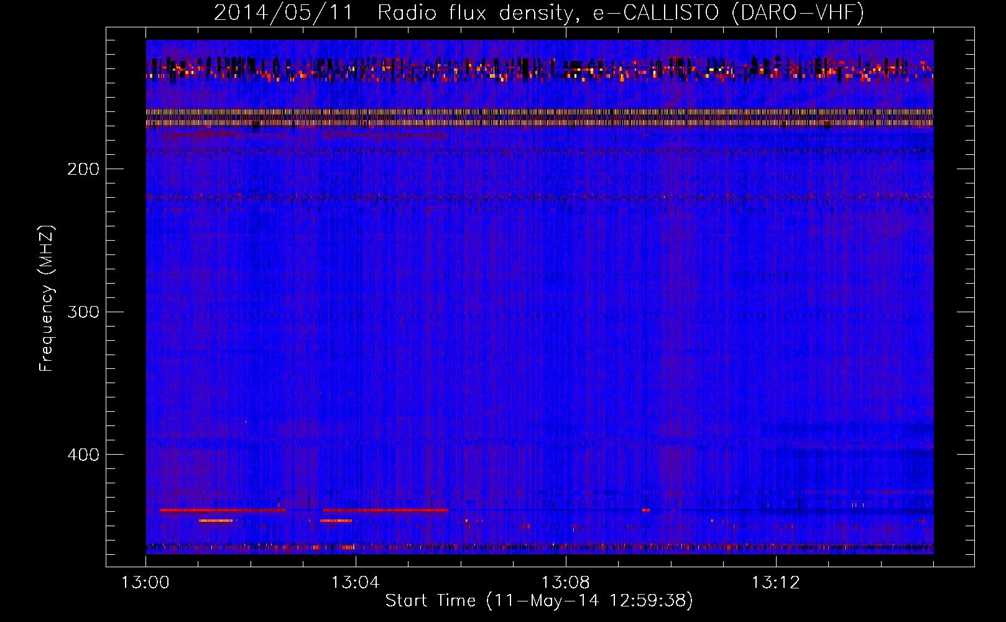Click the '13:04' time tick label

click(x=355, y=583)
